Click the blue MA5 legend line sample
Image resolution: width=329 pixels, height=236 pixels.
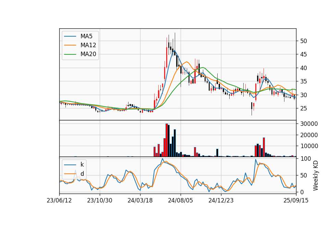pos(70,36)
